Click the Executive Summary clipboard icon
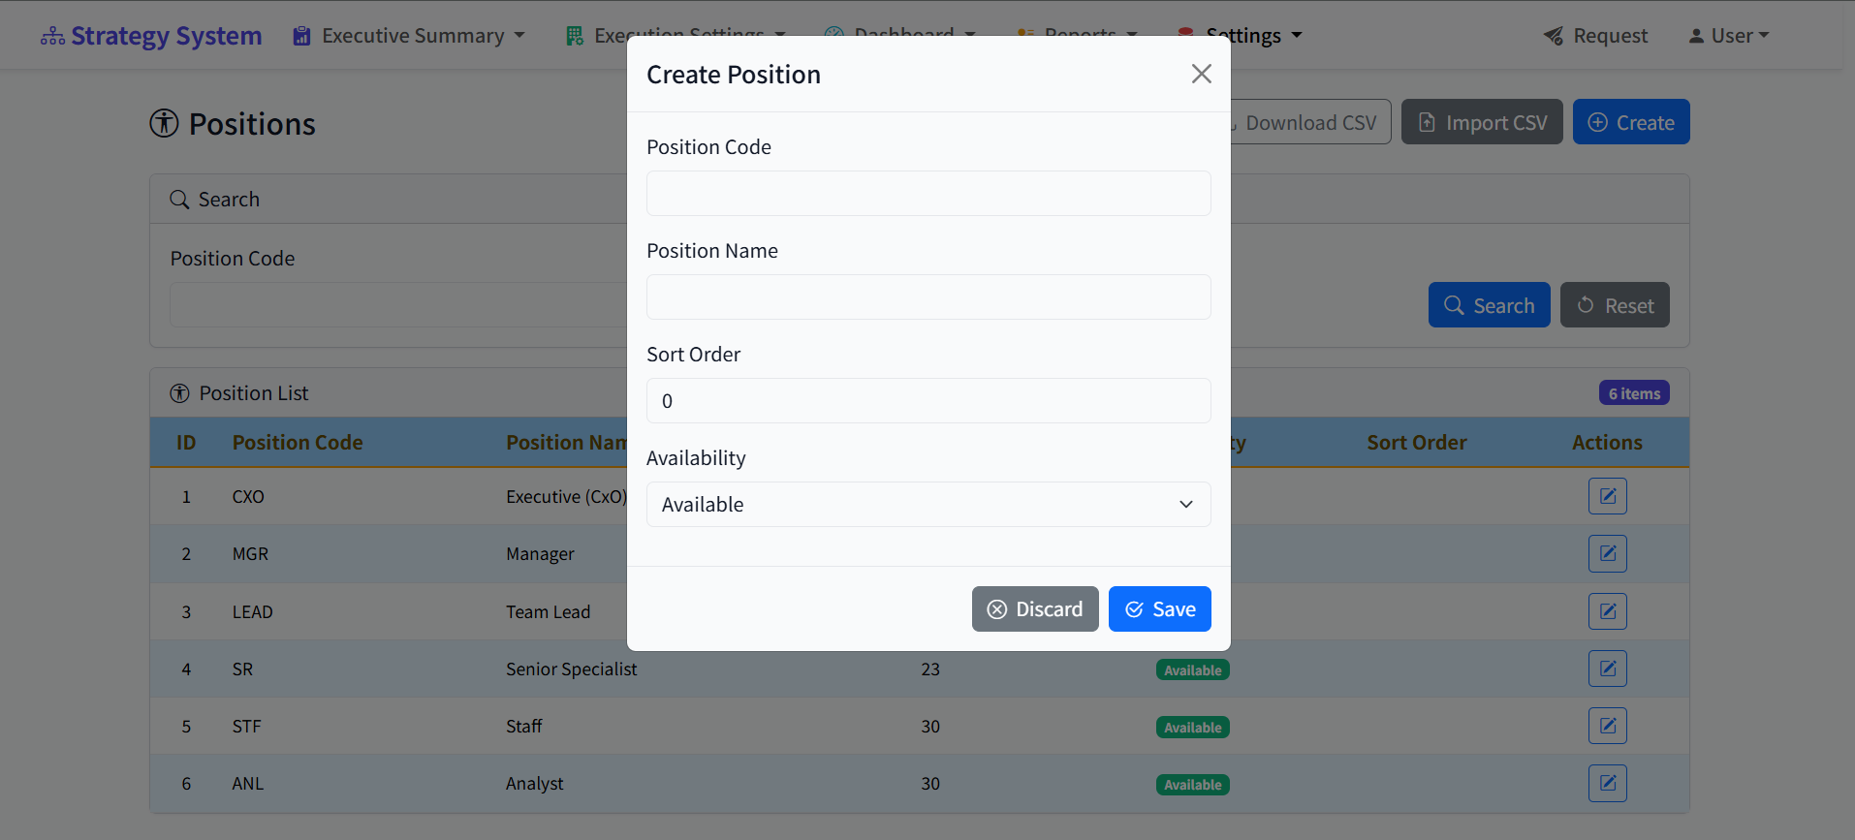The image size is (1855, 840). (x=302, y=36)
